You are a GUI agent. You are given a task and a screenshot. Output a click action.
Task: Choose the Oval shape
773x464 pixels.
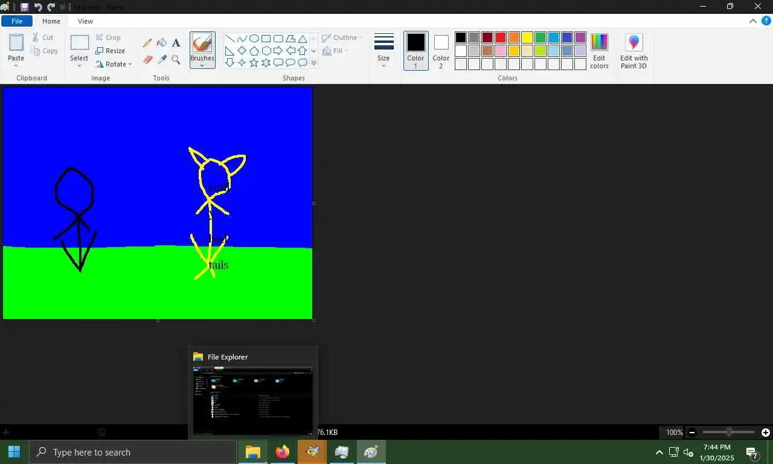click(x=254, y=39)
